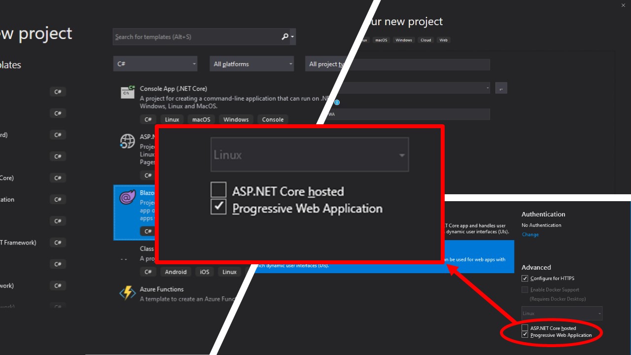This screenshot has width=631, height=355.
Task: Click the macOS tag under Console App
Action: pyautogui.click(x=201, y=119)
